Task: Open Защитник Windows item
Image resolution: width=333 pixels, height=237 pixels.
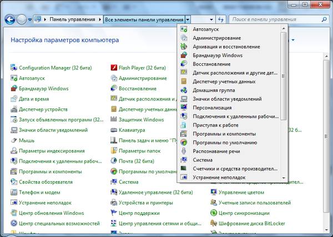Action: point(141,120)
